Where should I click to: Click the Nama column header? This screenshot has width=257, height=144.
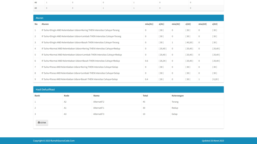[96, 96]
